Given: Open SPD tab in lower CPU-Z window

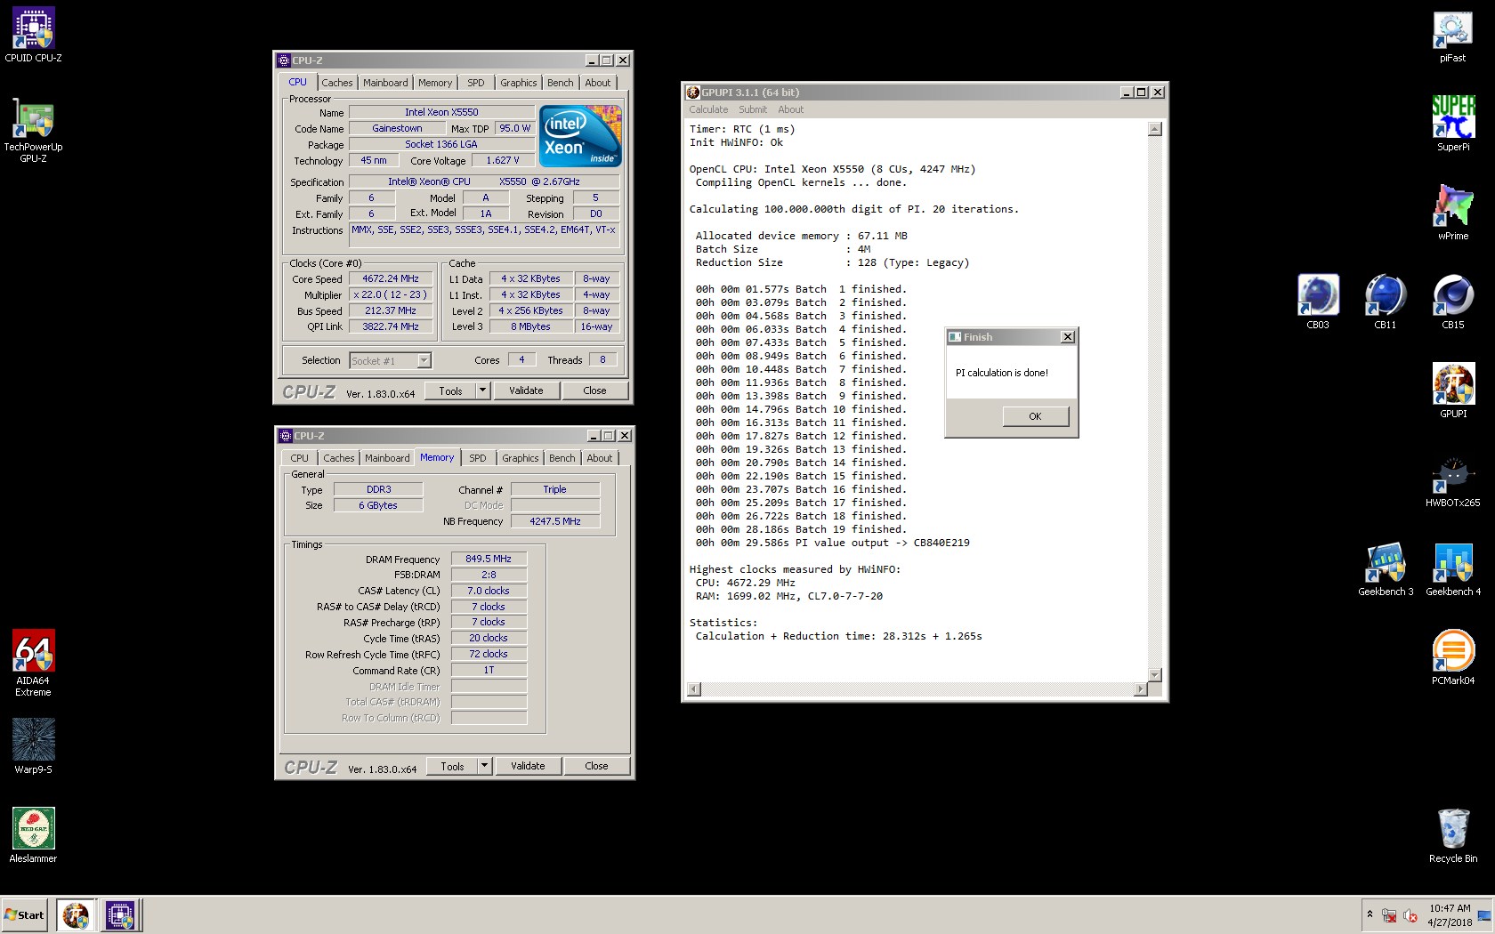Looking at the screenshot, I should pyautogui.click(x=478, y=458).
